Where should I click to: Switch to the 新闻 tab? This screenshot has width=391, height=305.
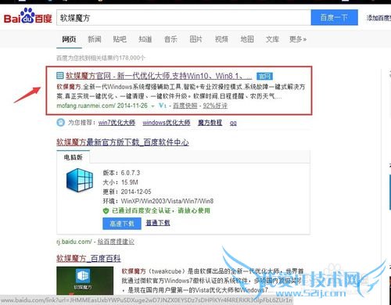click(x=95, y=39)
